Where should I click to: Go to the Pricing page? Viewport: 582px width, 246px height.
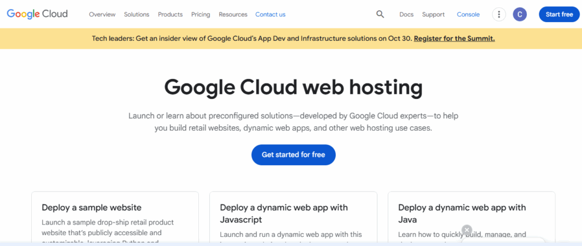tap(201, 14)
